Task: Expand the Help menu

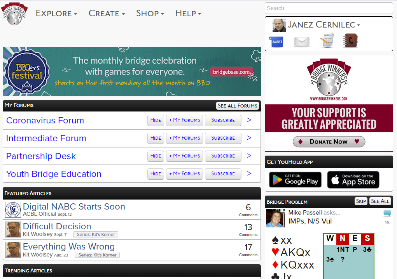Action: tap(188, 14)
